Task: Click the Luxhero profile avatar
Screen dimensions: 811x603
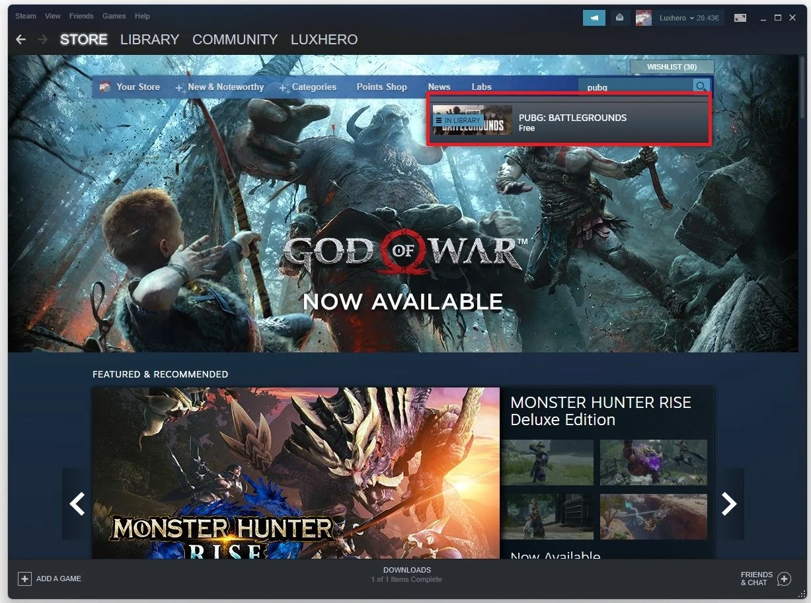Action: (x=643, y=18)
